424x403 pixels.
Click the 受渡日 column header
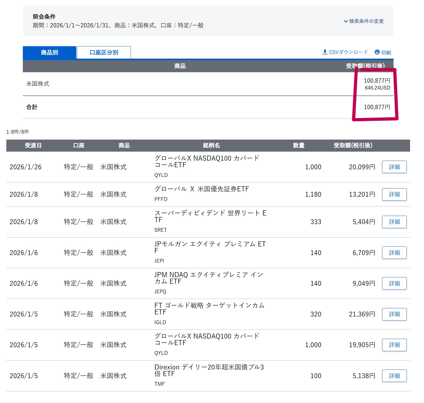click(33, 145)
